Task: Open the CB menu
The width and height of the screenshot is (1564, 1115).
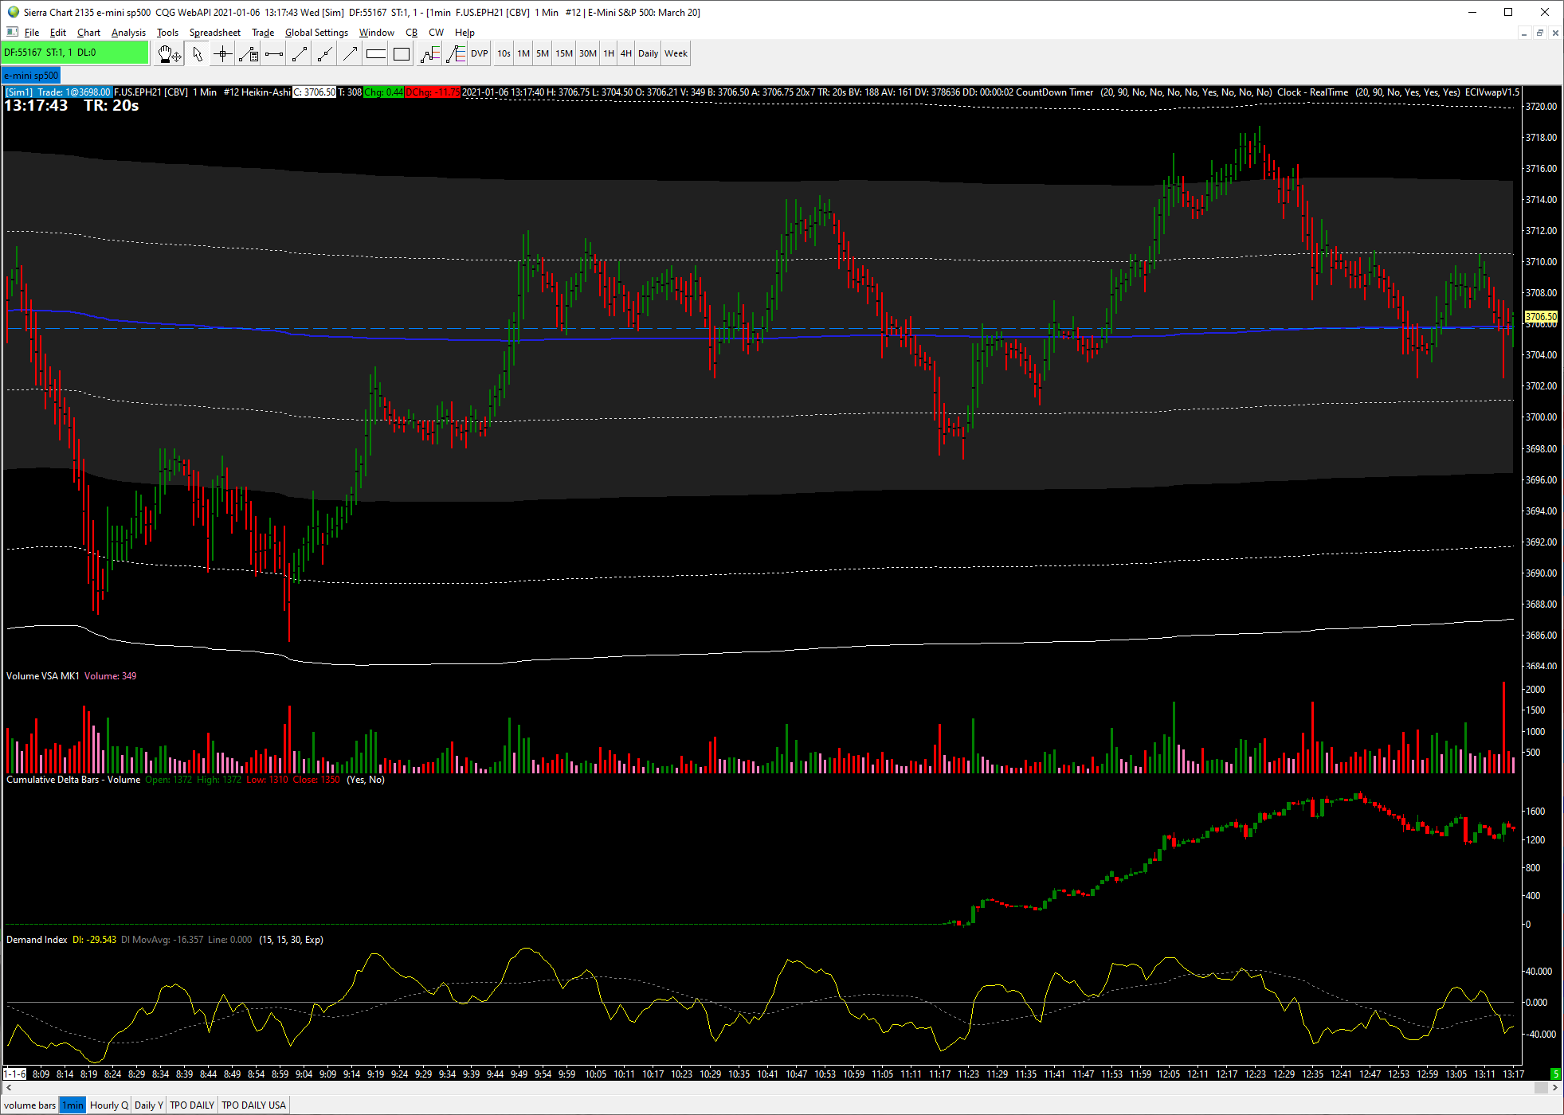Action: [411, 33]
